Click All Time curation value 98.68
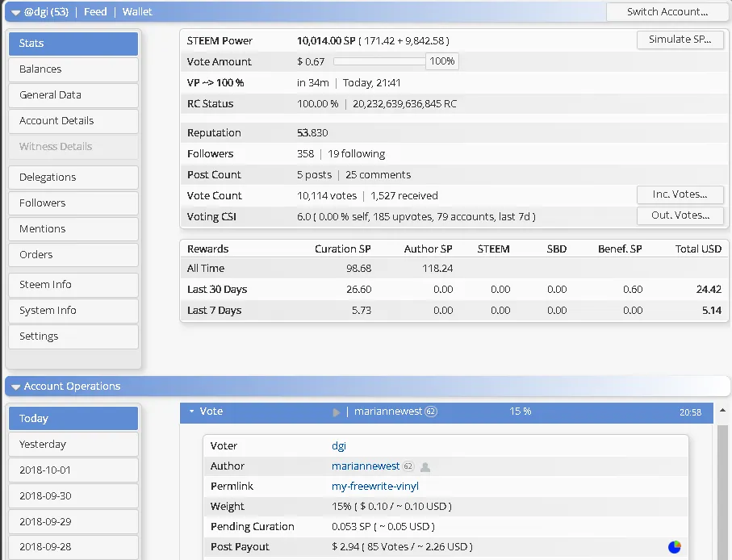732x560 pixels. tap(358, 269)
